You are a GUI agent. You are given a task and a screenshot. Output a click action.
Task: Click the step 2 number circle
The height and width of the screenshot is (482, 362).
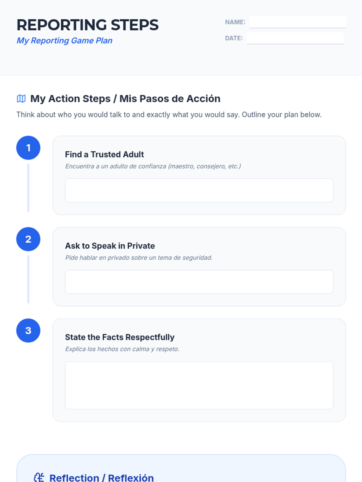click(28, 239)
